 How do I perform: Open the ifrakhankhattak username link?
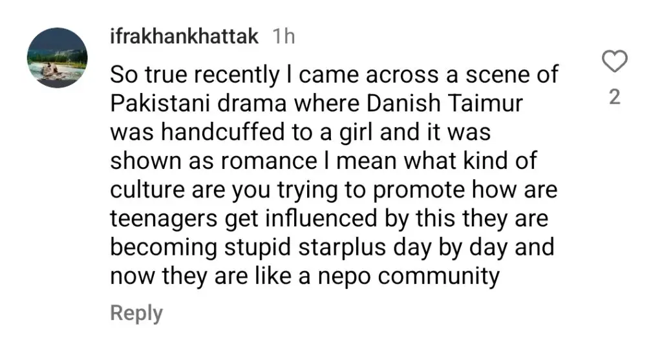coord(184,36)
